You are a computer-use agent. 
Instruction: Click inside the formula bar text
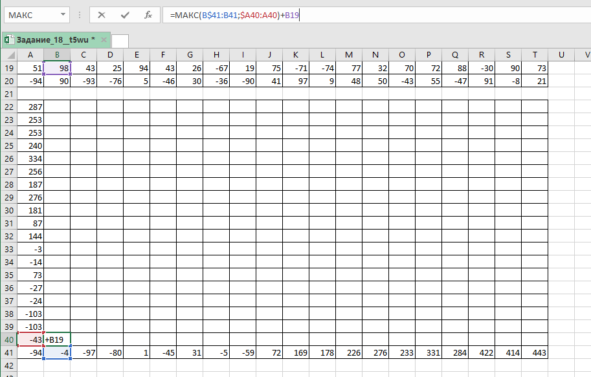click(388, 14)
